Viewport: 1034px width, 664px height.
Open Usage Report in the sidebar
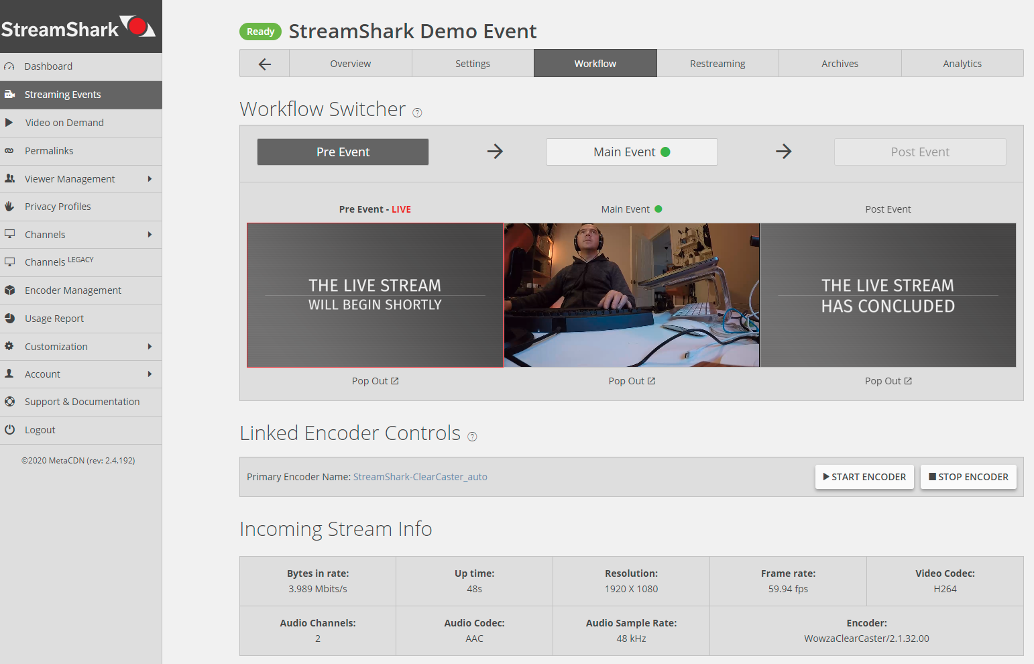click(81, 319)
